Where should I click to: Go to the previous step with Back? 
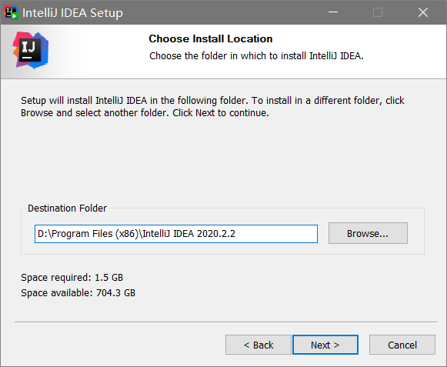259,345
